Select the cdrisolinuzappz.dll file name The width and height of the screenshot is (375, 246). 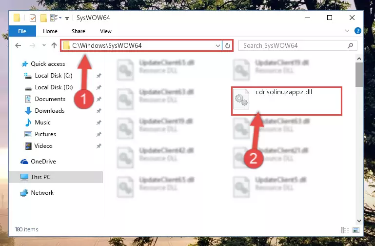(284, 92)
